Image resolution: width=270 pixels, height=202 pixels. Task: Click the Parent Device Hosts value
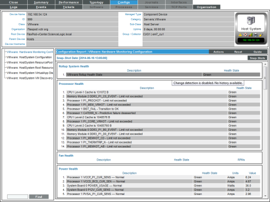[30, 39]
